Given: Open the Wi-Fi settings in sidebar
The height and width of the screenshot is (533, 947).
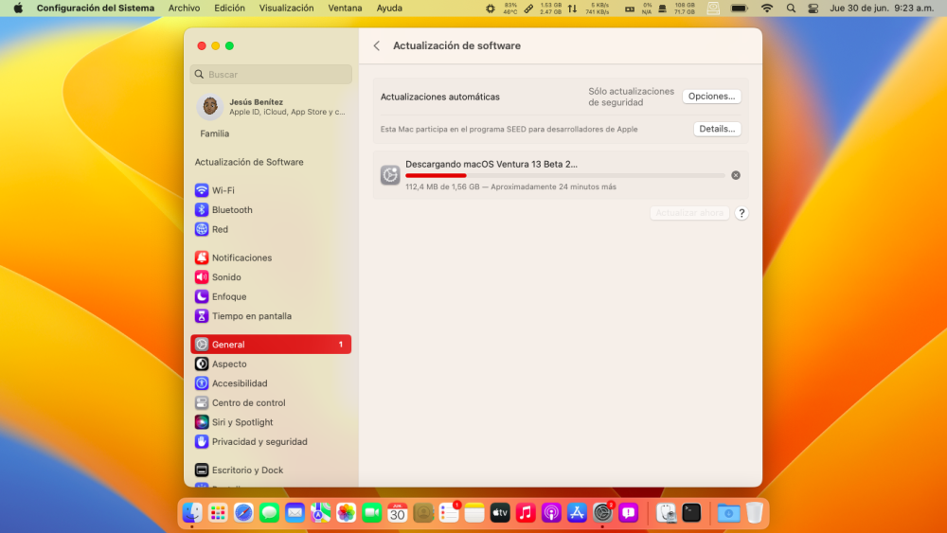Looking at the screenshot, I should pyautogui.click(x=271, y=190).
